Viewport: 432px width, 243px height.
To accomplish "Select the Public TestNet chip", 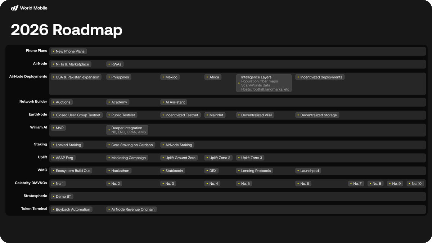I will point(122,115).
